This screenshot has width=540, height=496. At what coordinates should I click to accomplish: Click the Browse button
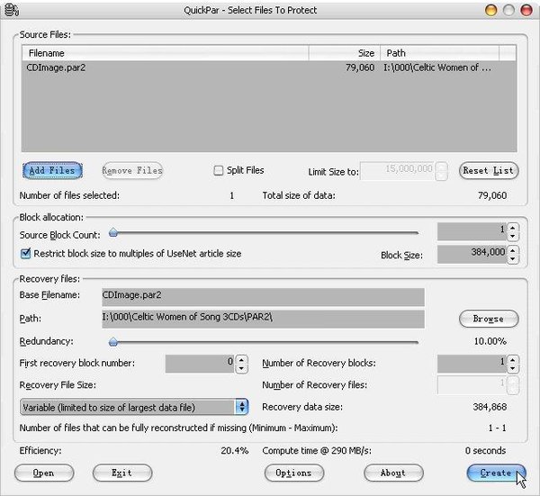click(x=489, y=319)
